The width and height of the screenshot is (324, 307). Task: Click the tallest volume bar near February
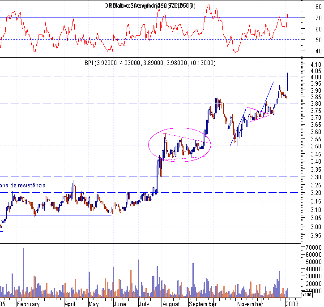(23, 272)
